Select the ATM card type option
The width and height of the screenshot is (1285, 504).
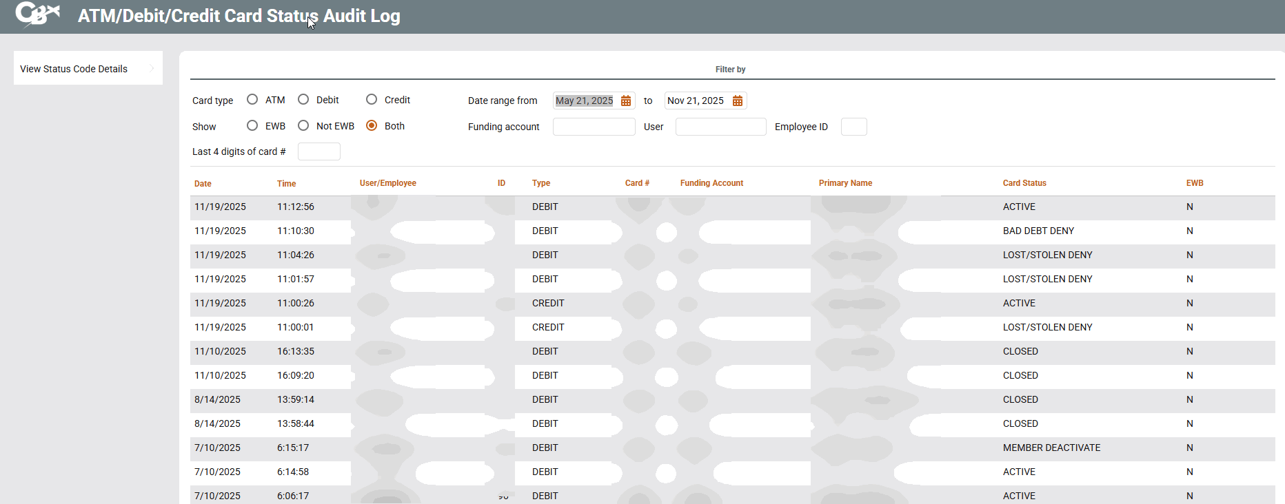pyautogui.click(x=252, y=100)
